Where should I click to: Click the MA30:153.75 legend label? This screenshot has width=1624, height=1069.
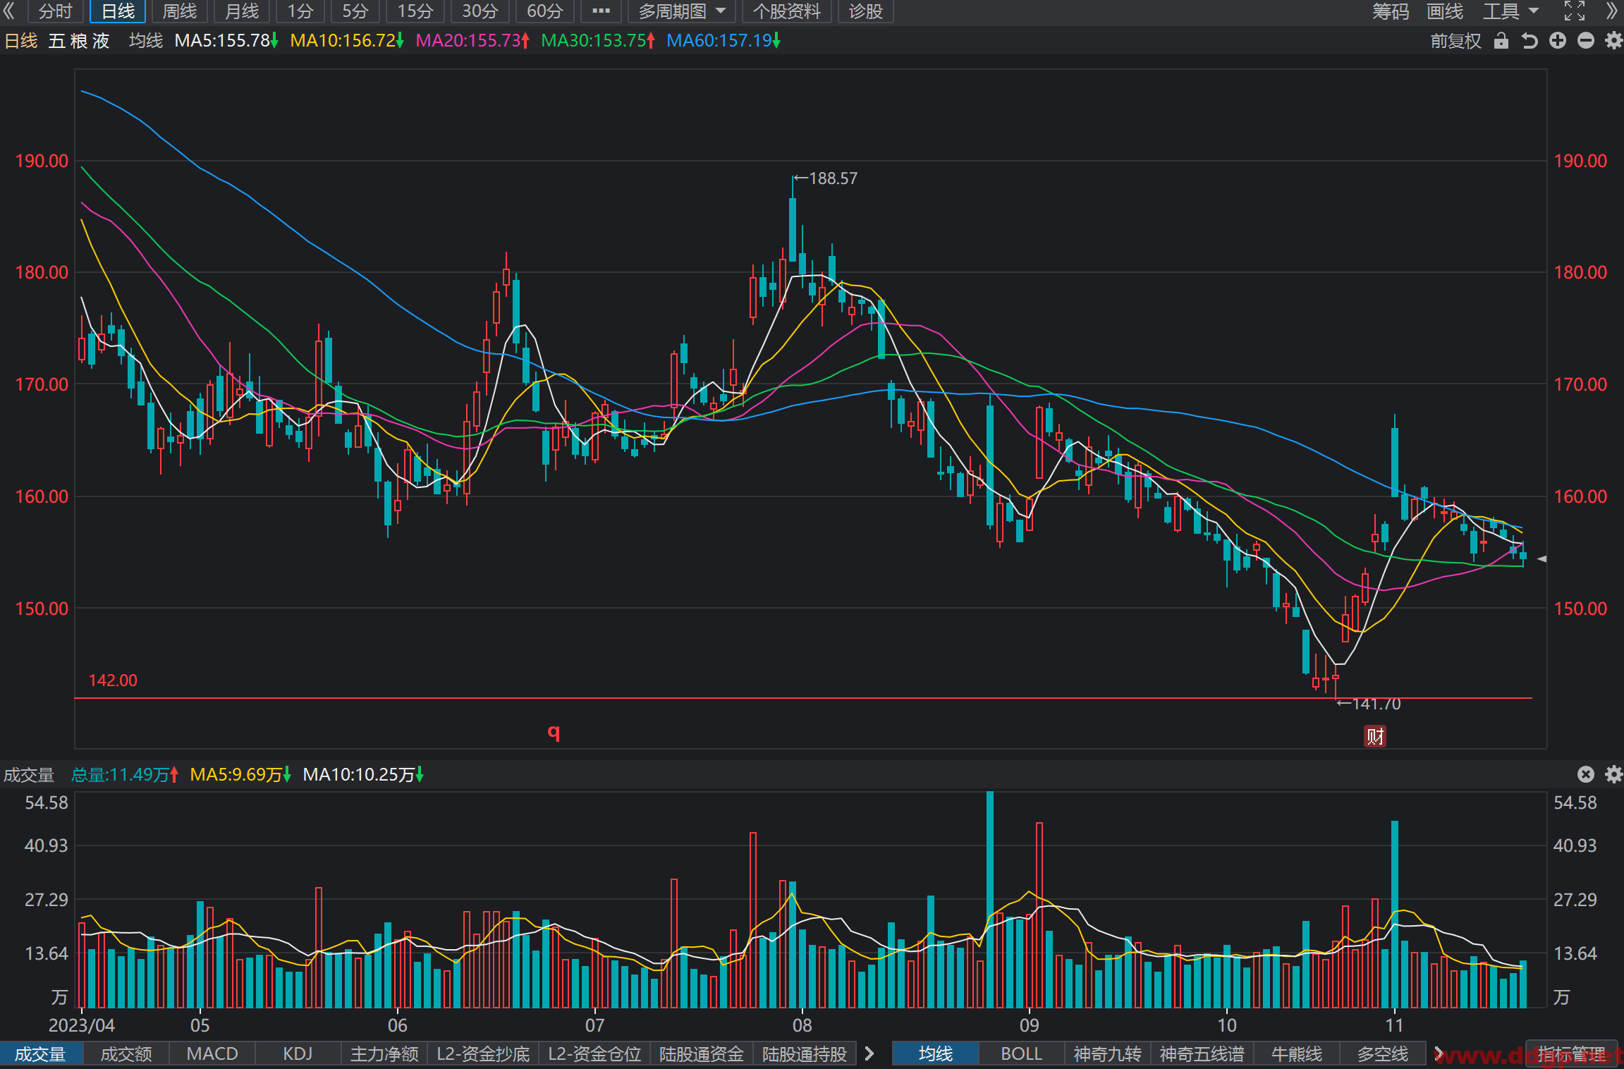pyautogui.click(x=598, y=41)
